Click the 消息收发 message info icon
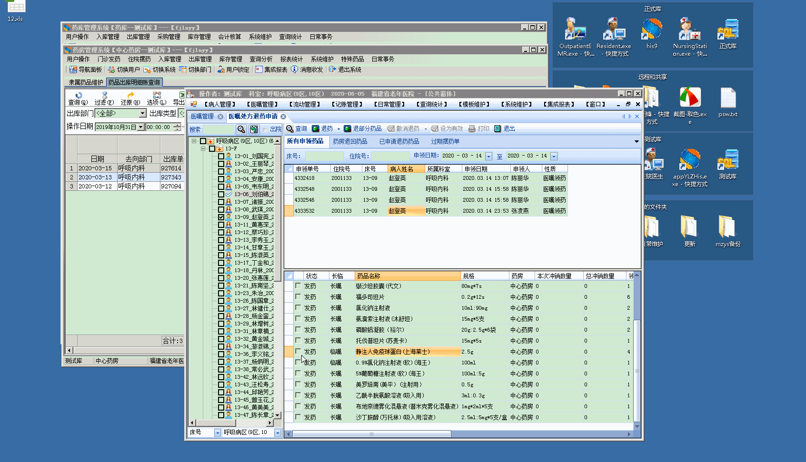Viewport: 806px width, 462px height. point(295,69)
